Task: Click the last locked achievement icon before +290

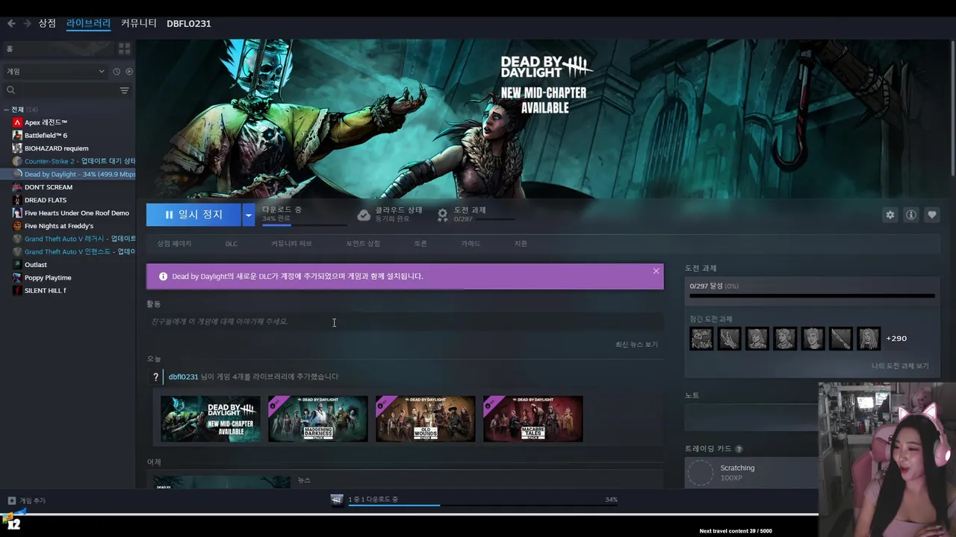Action: pos(869,339)
